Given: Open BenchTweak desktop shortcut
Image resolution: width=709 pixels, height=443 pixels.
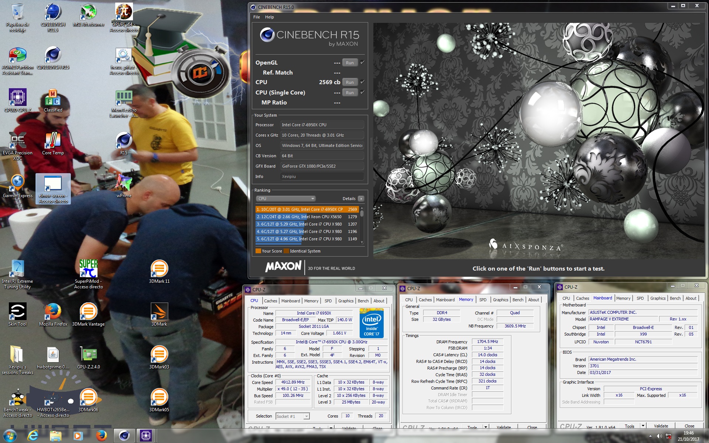Looking at the screenshot, I should pos(17,403).
